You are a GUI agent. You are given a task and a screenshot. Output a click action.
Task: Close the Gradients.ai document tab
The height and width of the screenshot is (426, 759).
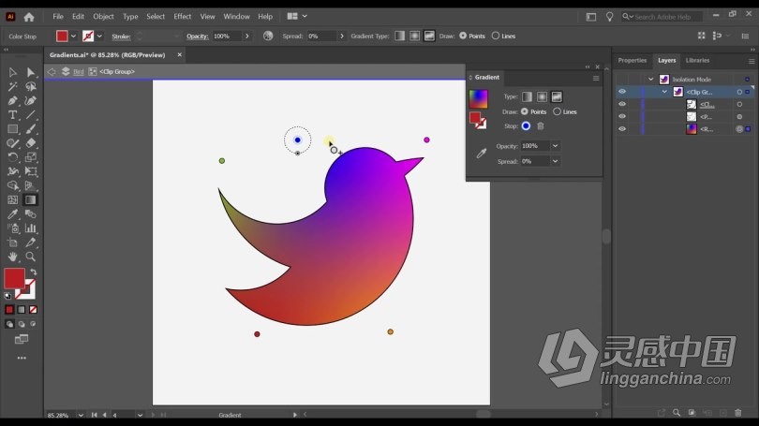[x=180, y=55]
